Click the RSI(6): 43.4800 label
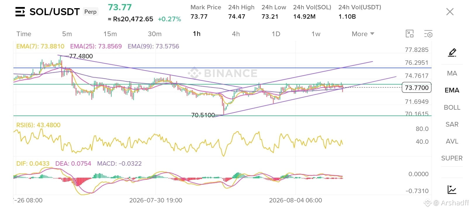471x210 pixels. click(38, 125)
